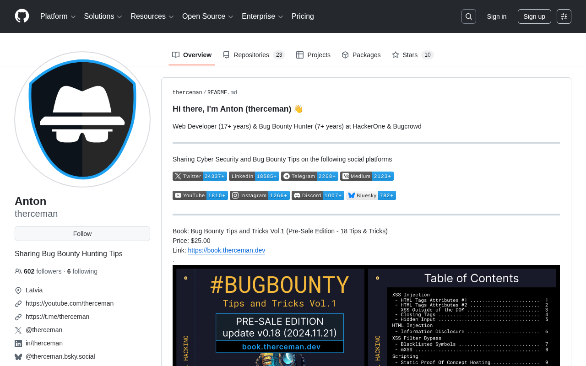The image size is (586, 366).
Task: Expand the Open Source dropdown
Action: (x=208, y=16)
